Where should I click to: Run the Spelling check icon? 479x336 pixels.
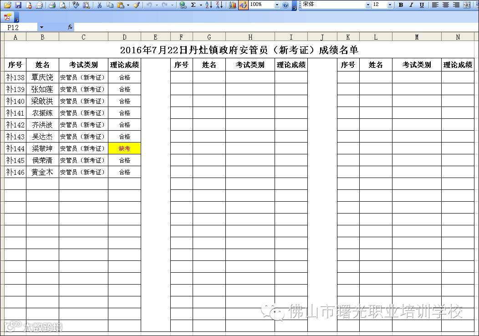coord(76,5)
